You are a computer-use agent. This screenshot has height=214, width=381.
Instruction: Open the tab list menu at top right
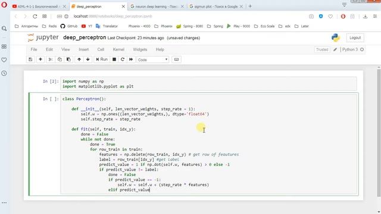click(344, 5)
